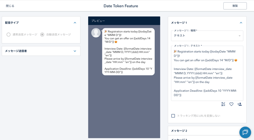Click the heart favorite icon
Screen dimensions: 254x140
click(x=231, y=104)
